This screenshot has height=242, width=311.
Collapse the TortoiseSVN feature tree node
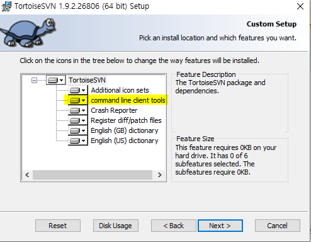34,80
